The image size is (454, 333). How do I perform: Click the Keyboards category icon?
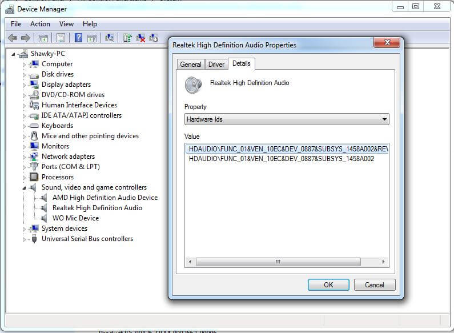[34, 126]
